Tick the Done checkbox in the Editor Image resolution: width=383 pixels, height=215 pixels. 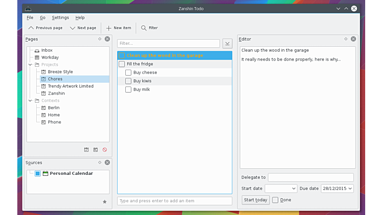tap(275, 200)
